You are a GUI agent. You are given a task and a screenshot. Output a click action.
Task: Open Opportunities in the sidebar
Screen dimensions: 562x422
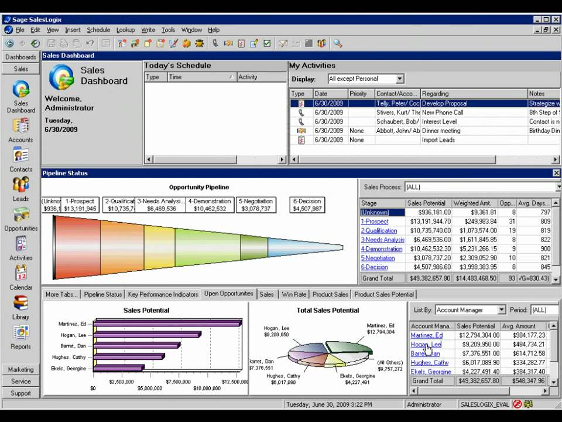click(x=21, y=219)
